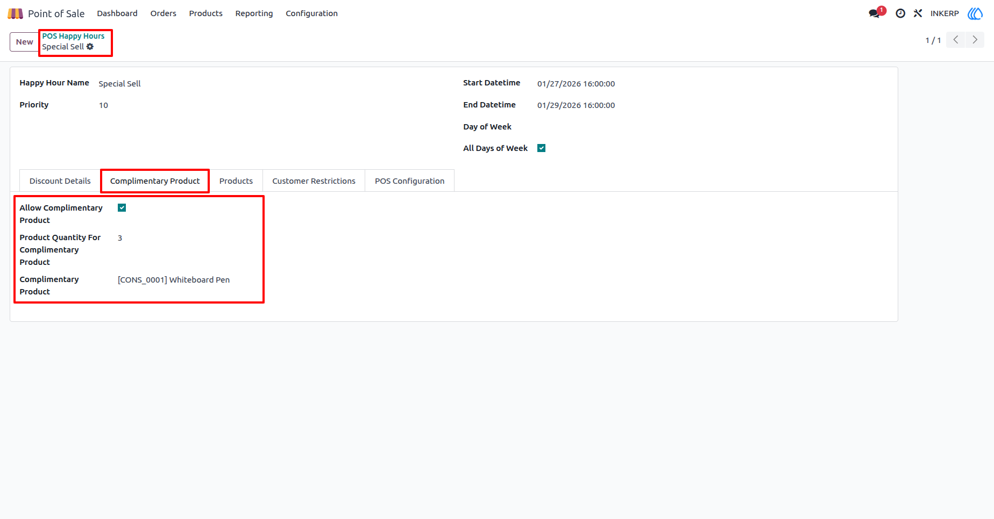Open the gear actions menu beside Special Sell
994x519 pixels.
pos(90,47)
